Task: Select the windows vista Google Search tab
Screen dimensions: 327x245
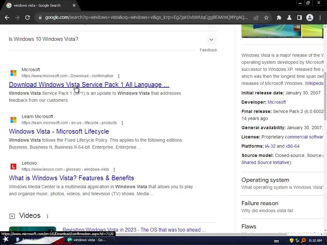Action: coord(40,6)
